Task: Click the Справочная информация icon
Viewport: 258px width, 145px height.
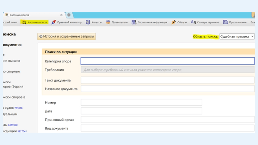Action: pos(134,22)
